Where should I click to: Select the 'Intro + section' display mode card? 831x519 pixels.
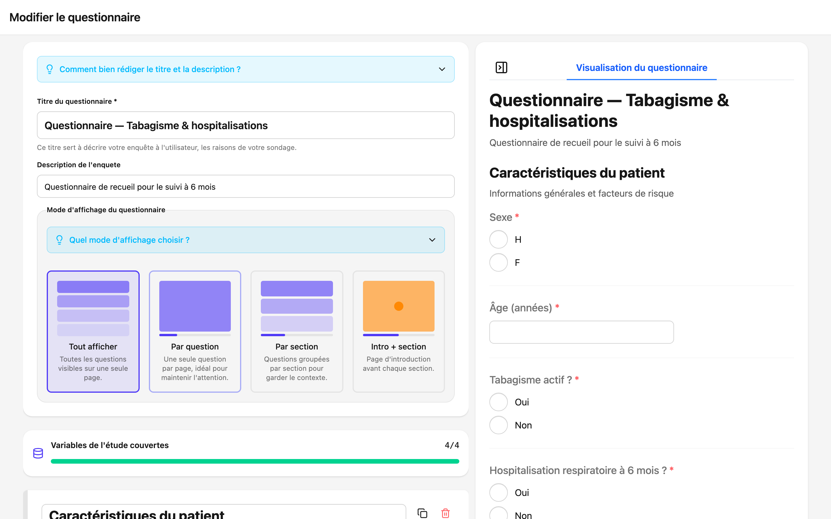(x=399, y=331)
